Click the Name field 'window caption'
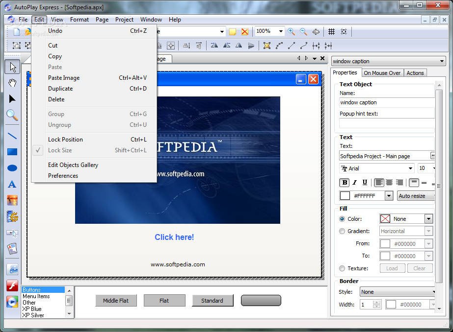This screenshot has width=453, height=332. point(387,102)
